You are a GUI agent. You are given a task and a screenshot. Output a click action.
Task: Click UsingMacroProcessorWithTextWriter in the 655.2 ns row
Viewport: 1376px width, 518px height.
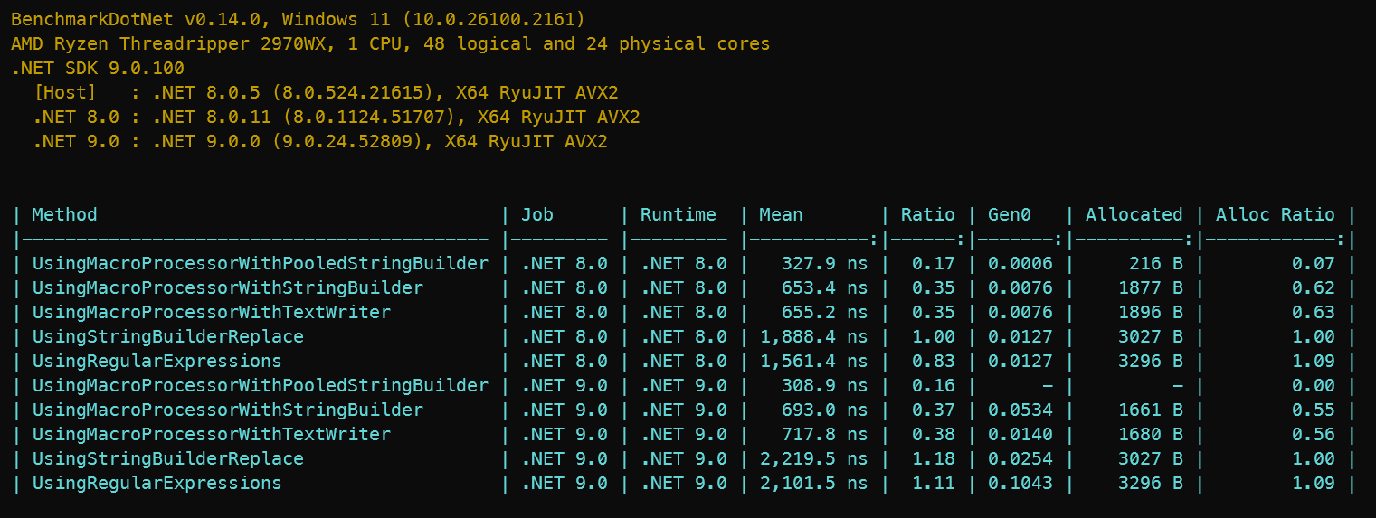click(x=212, y=312)
